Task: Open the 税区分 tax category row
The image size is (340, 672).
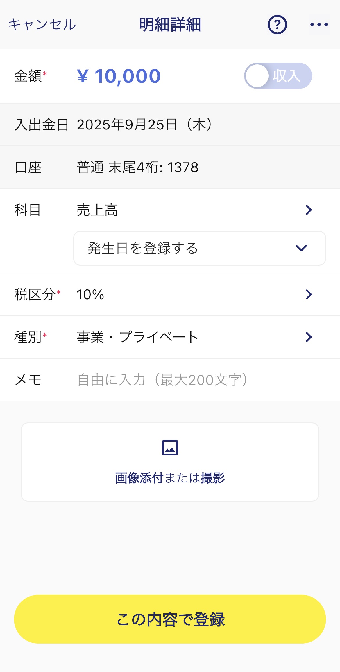Action: click(170, 294)
